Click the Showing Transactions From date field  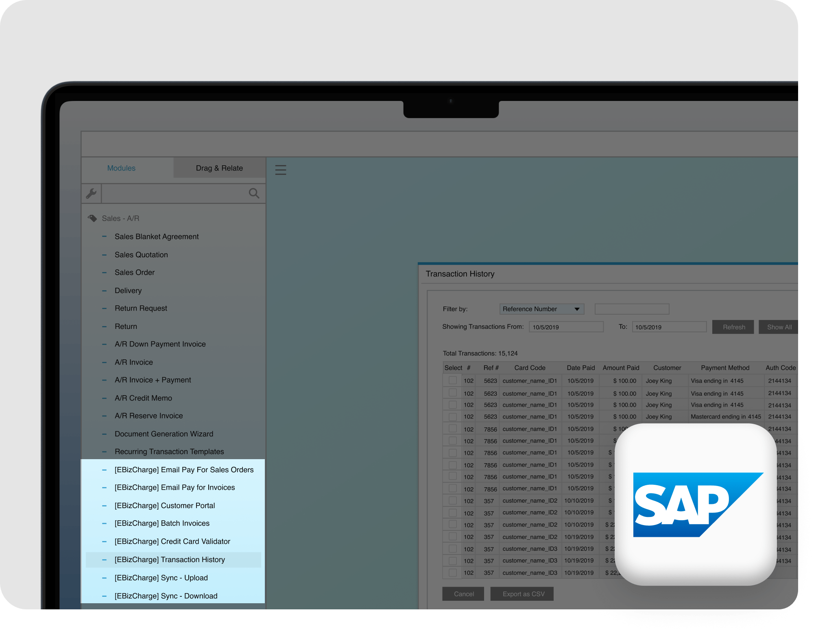[x=566, y=327]
